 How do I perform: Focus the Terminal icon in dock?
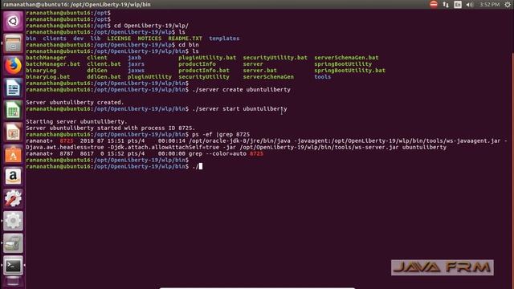13,266
